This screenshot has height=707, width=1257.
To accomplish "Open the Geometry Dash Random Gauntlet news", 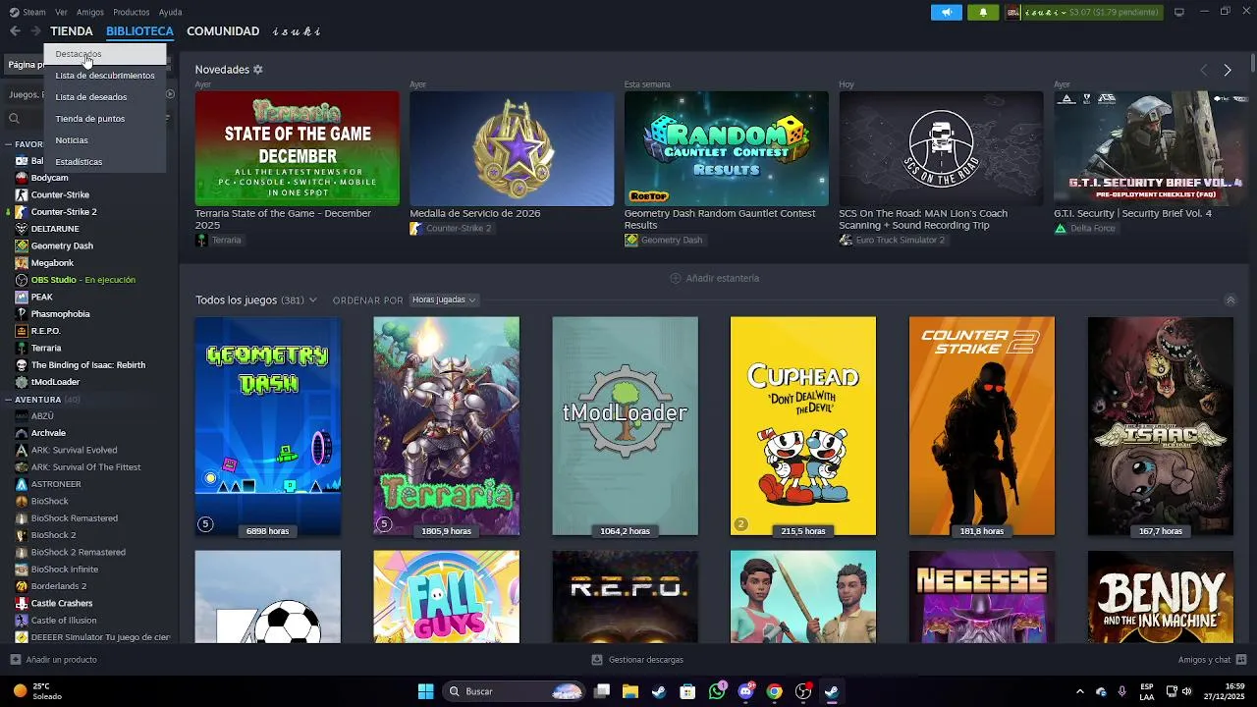I will click(727, 148).
